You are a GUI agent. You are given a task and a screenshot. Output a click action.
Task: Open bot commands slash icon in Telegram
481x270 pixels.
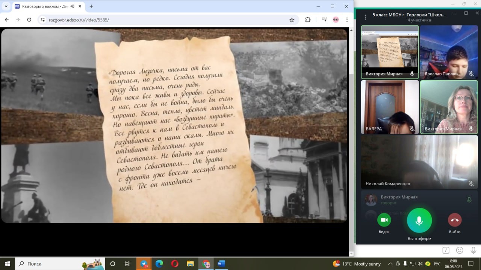pyautogui.click(x=446, y=250)
